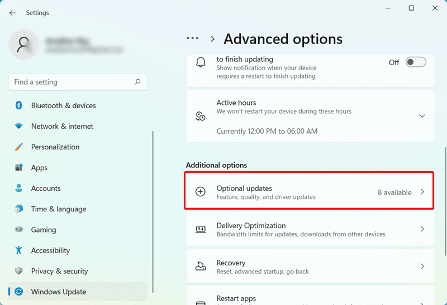
Task: Click the Find a setting search box
Action: (x=73, y=82)
